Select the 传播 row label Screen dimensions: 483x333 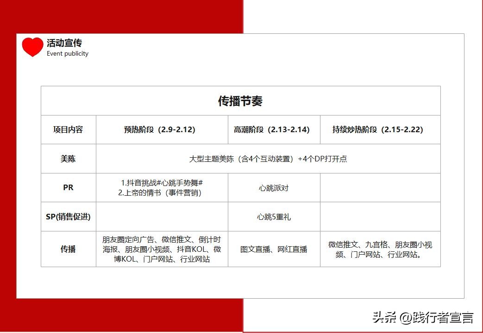pyautogui.click(x=69, y=250)
